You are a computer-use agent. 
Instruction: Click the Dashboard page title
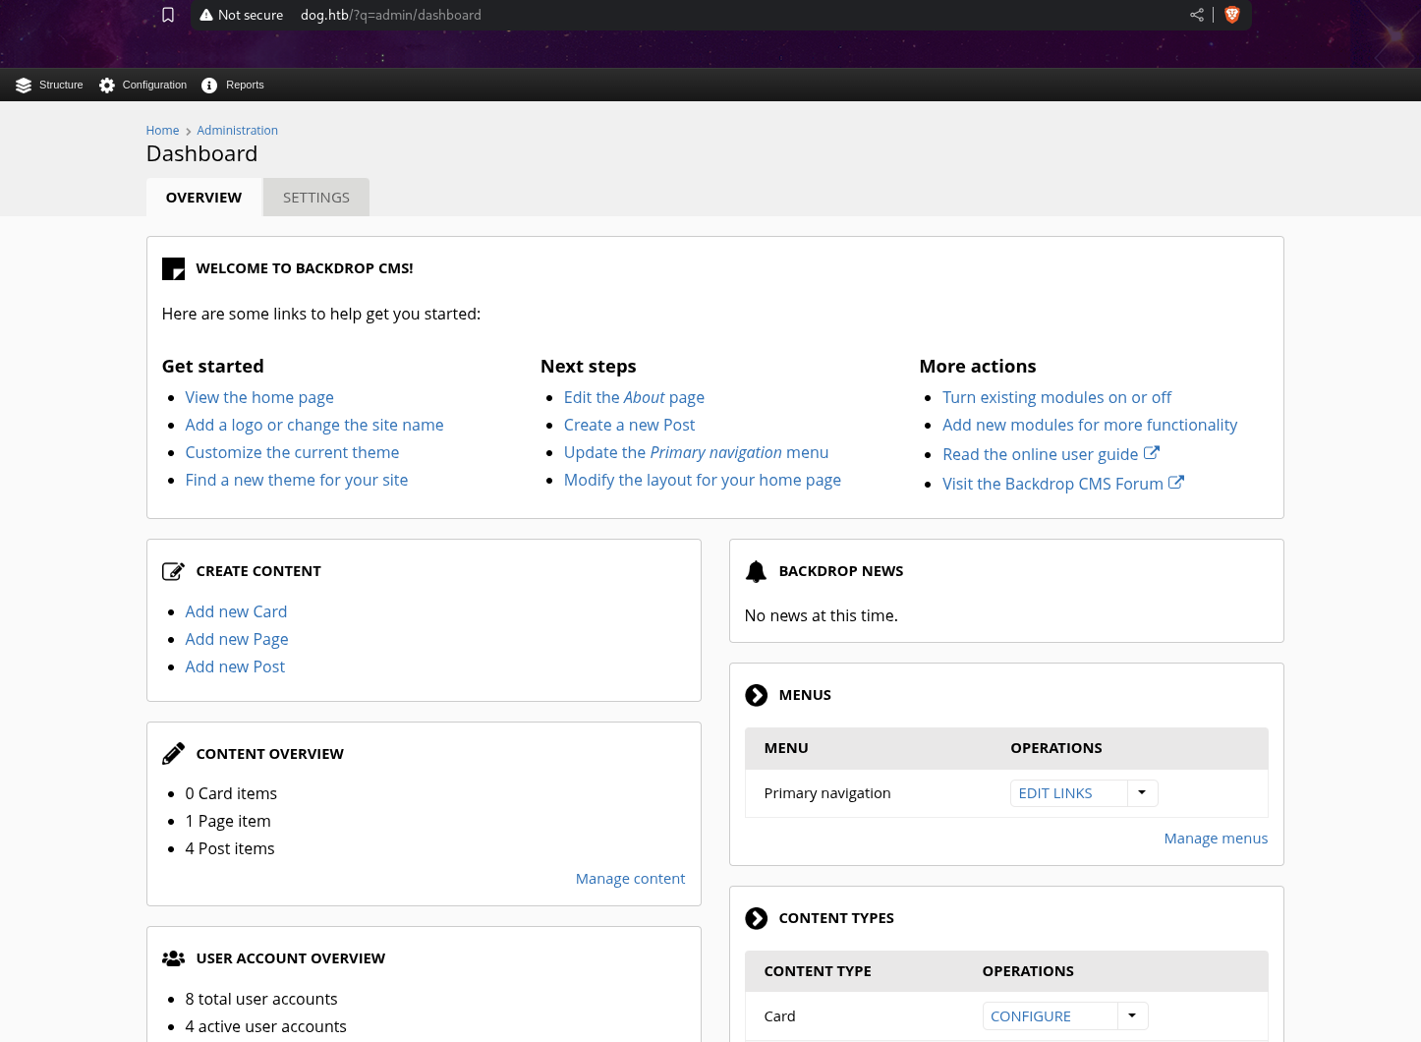point(201,153)
